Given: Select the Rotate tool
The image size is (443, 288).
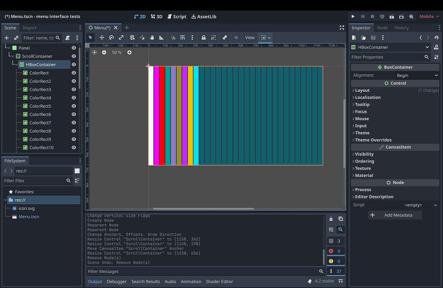Looking at the screenshot, I should click(x=111, y=38).
